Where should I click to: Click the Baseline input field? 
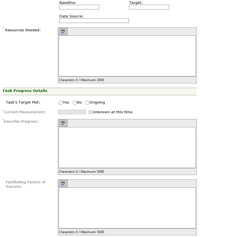point(79,7)
